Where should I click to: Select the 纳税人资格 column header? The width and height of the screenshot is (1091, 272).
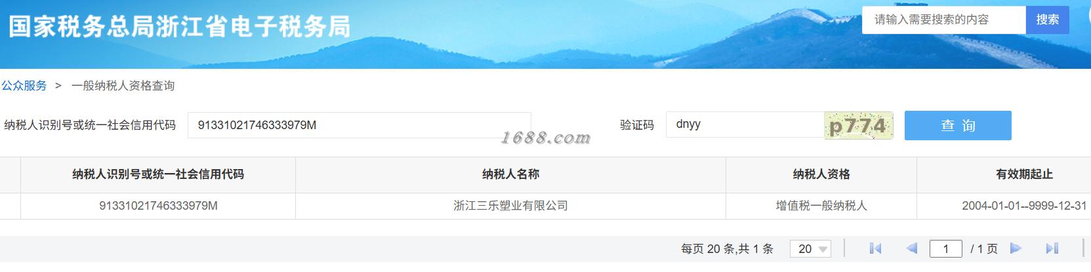click(x=821, y=174)
